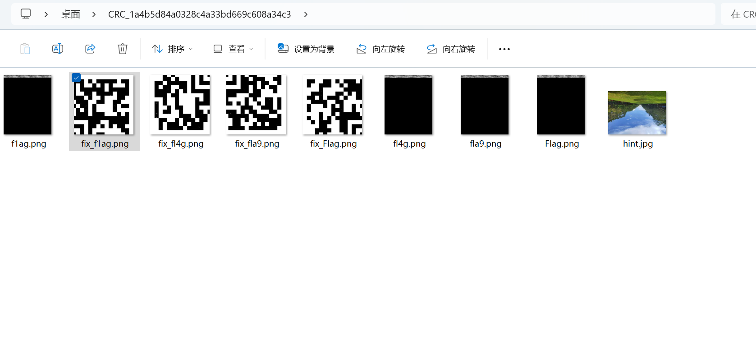Click the fix_fla9.png file name label

[x=257, y=144]
